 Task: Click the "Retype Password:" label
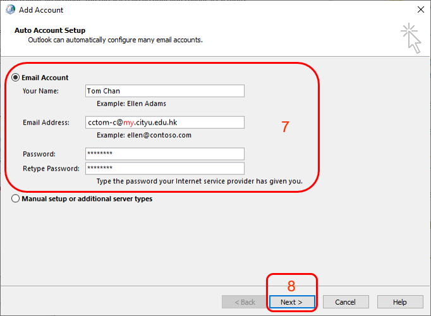[51, 168]
